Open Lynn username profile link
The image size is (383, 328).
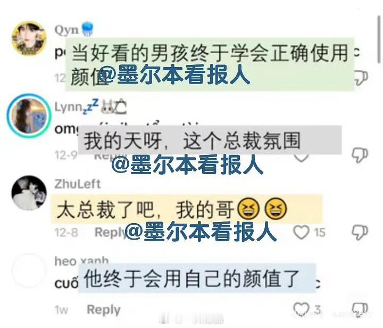click(x=77, y=107)
